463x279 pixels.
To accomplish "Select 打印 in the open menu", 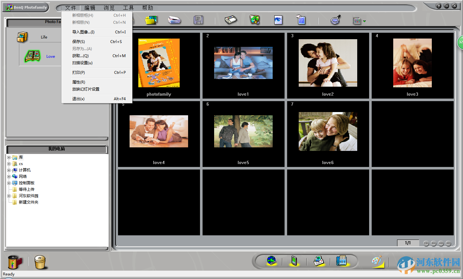I will [78, 72].
